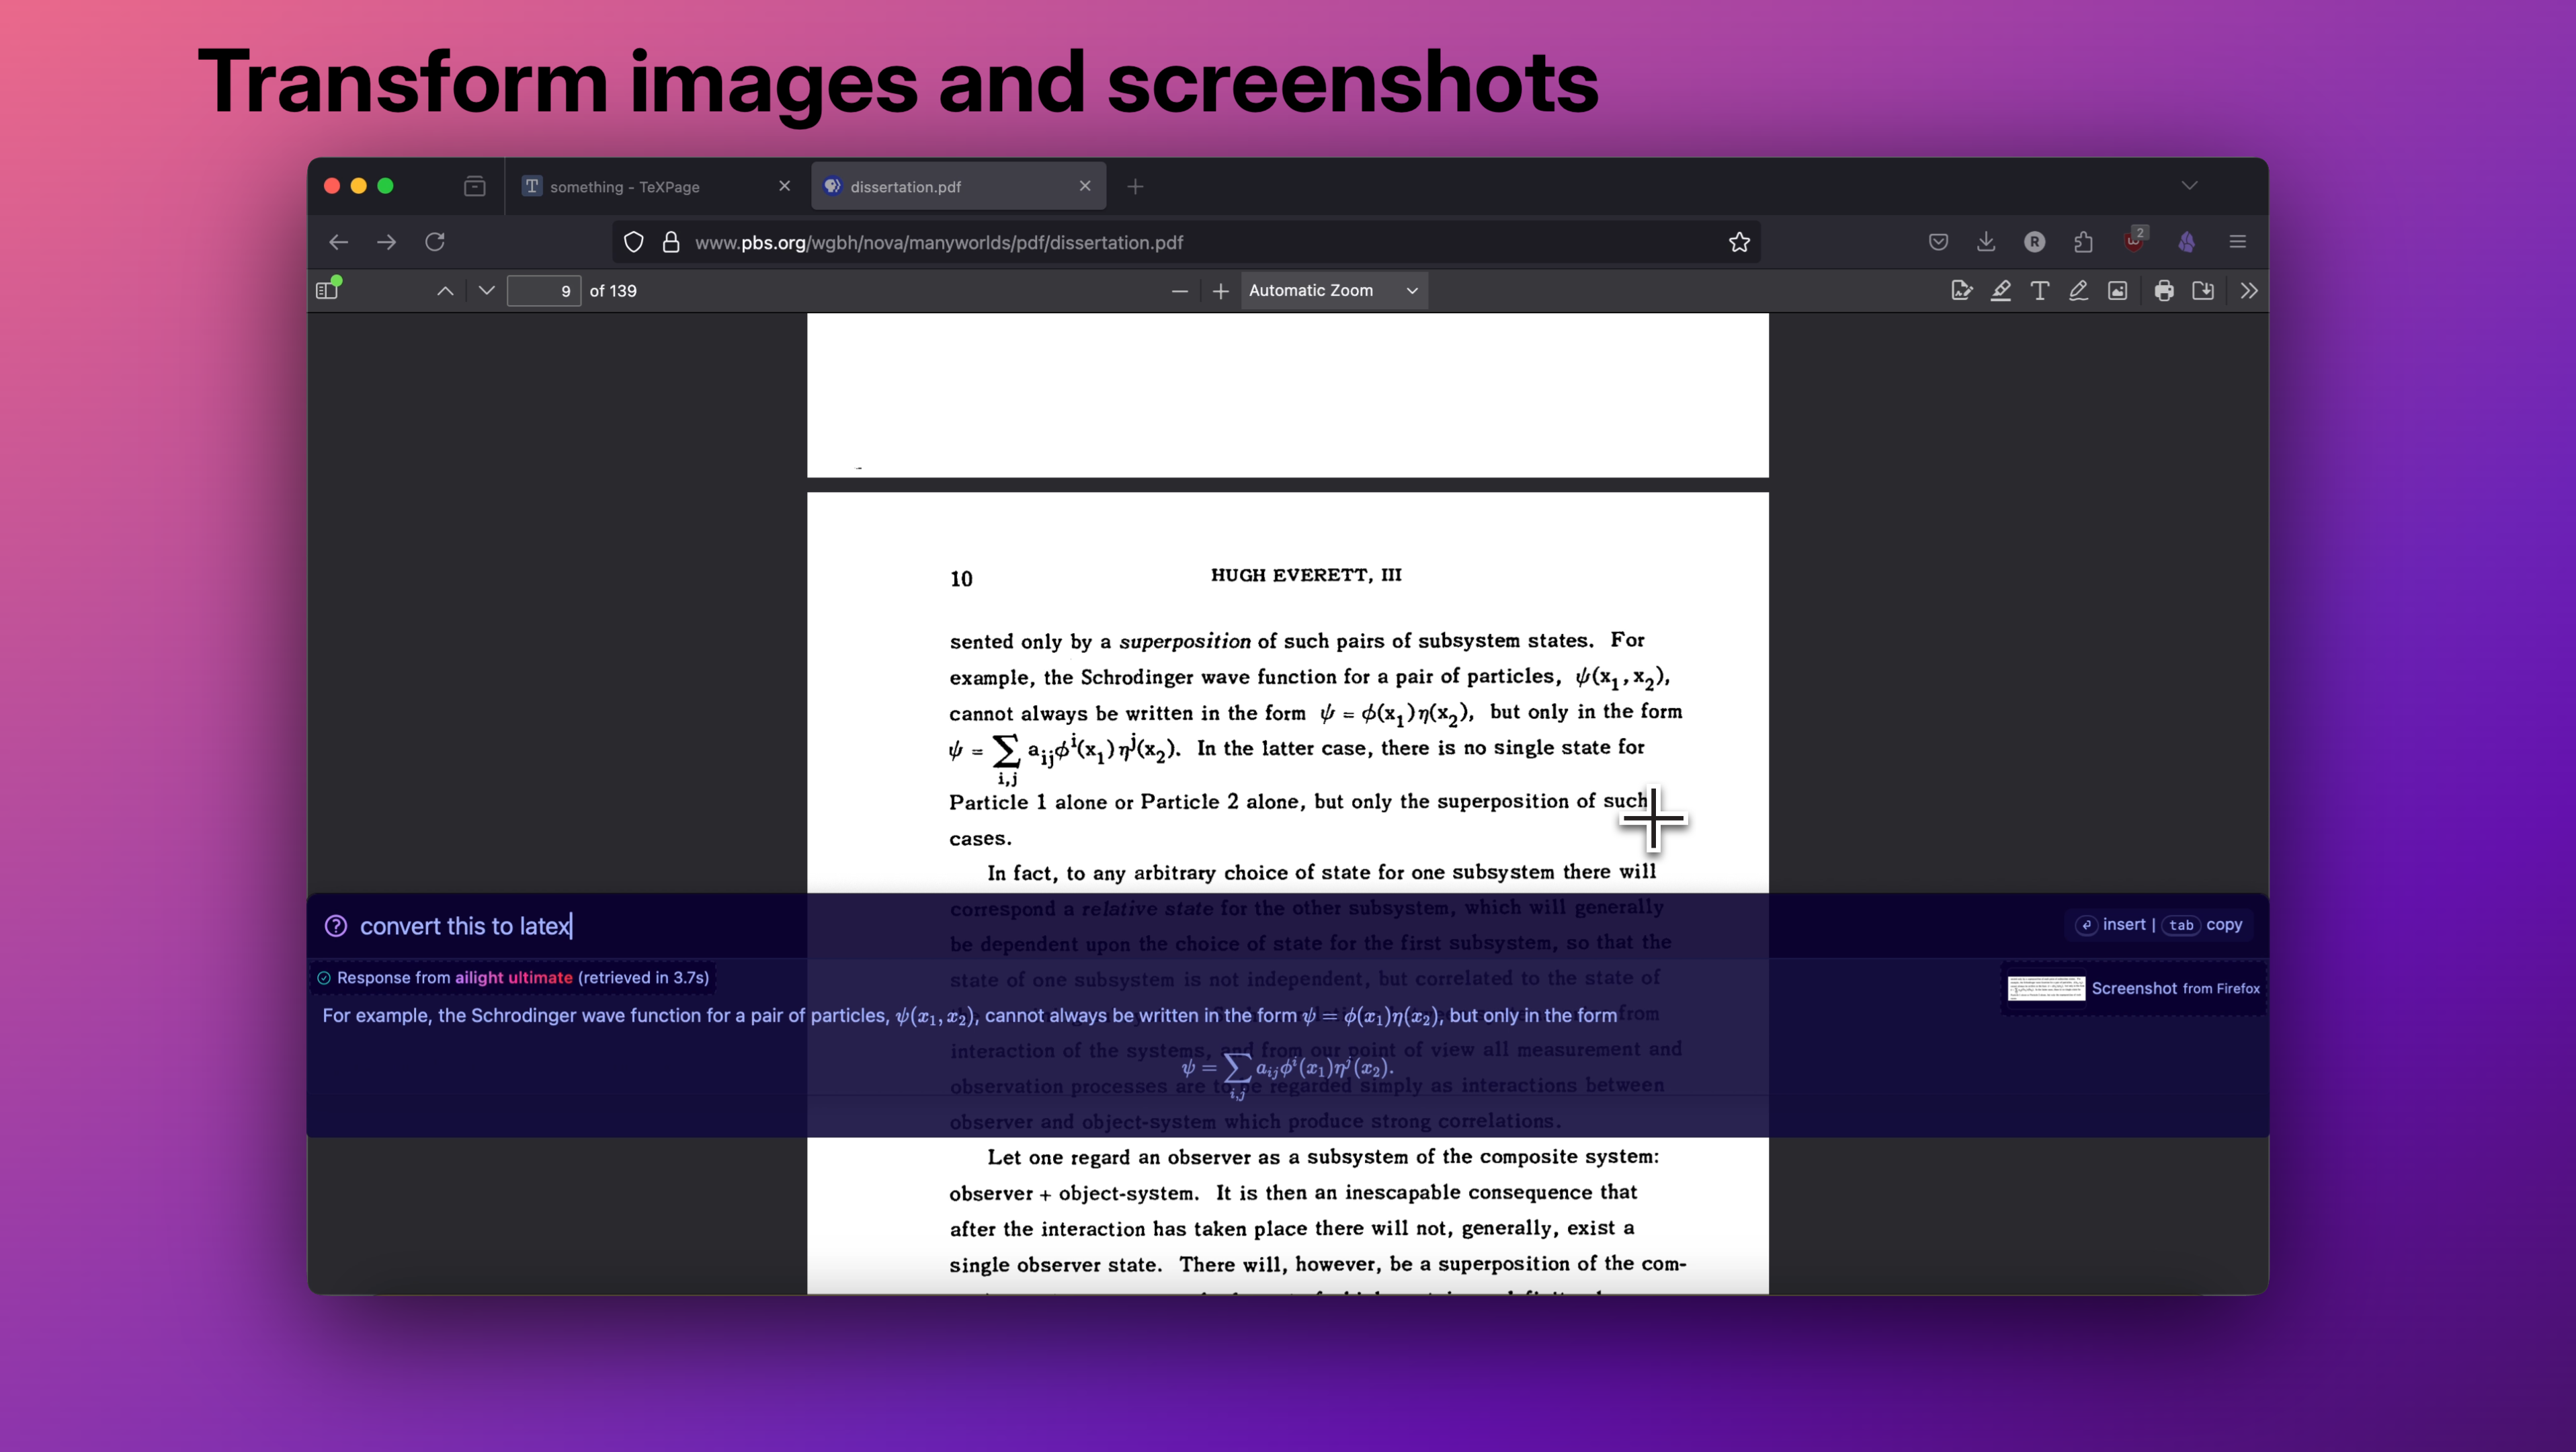Save the PDF with download icon
Viewport: 2576px width, 1452px height.
[2203, 291]
